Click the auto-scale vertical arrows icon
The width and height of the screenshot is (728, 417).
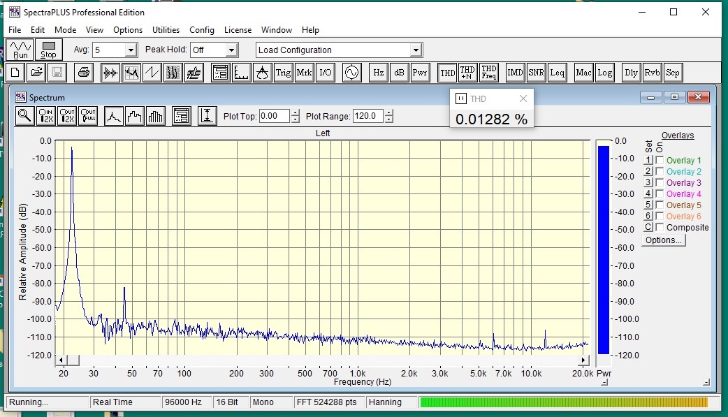click(x=207, y=116)
